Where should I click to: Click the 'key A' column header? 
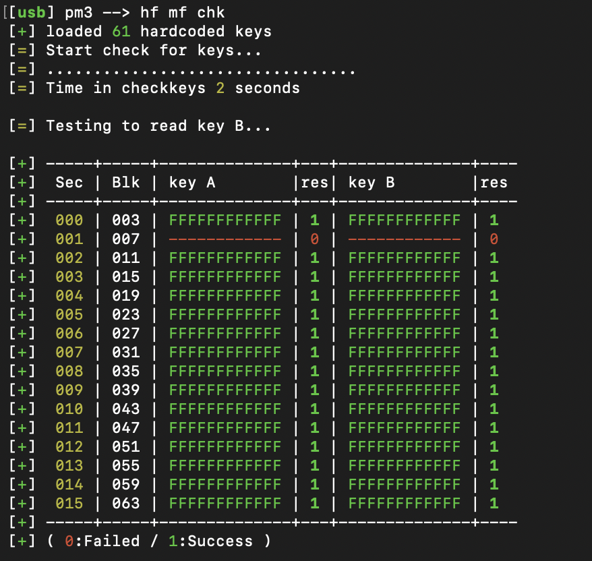point(192,183)
